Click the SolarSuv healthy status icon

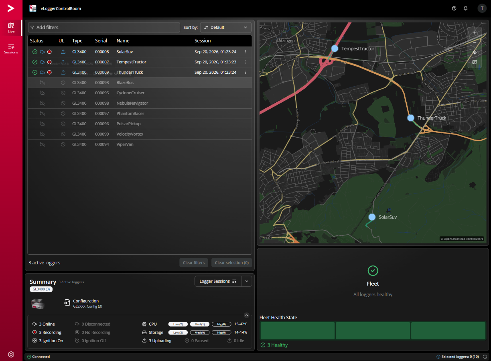point(35,52)
